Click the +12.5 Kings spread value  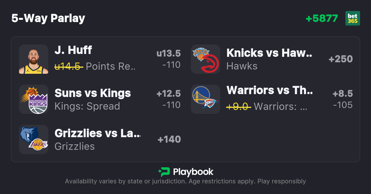pos(168,94)
